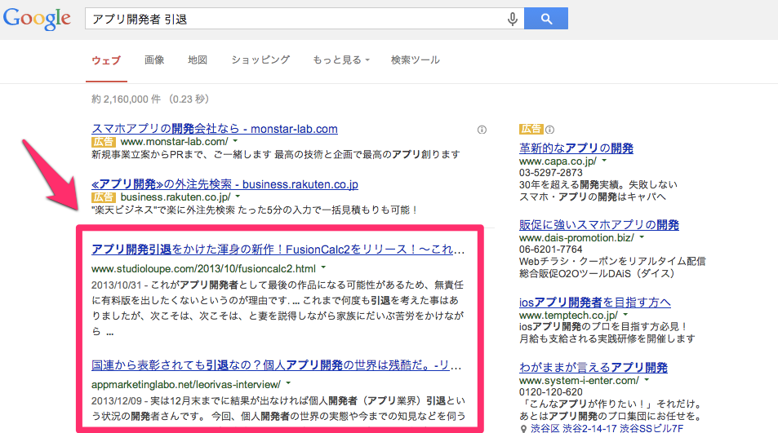The height and width of the screenshot is (433, 778).
Task: Click the appmarketinglabo.net/leorivas-interview/ URL text
Action: tap(186, 384)
